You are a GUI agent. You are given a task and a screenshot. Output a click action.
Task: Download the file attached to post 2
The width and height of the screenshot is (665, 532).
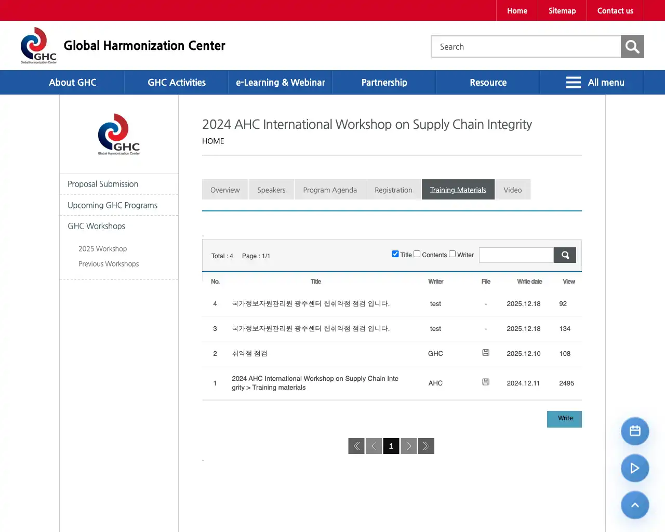pyautogui.click(x=485, y=352)
